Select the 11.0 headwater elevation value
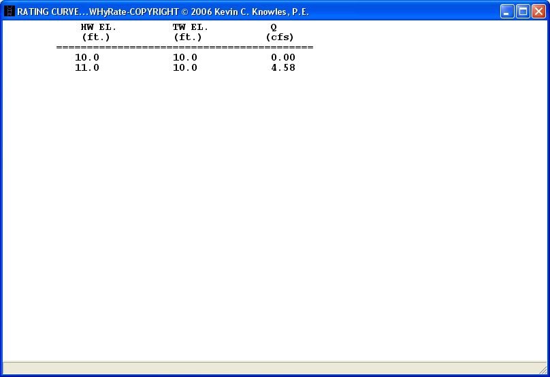550x377 pixels. click(87, 68)
